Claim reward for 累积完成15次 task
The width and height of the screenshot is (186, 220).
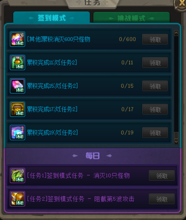point(155,86)
